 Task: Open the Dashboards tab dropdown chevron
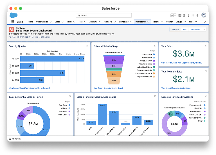[148, 22]
